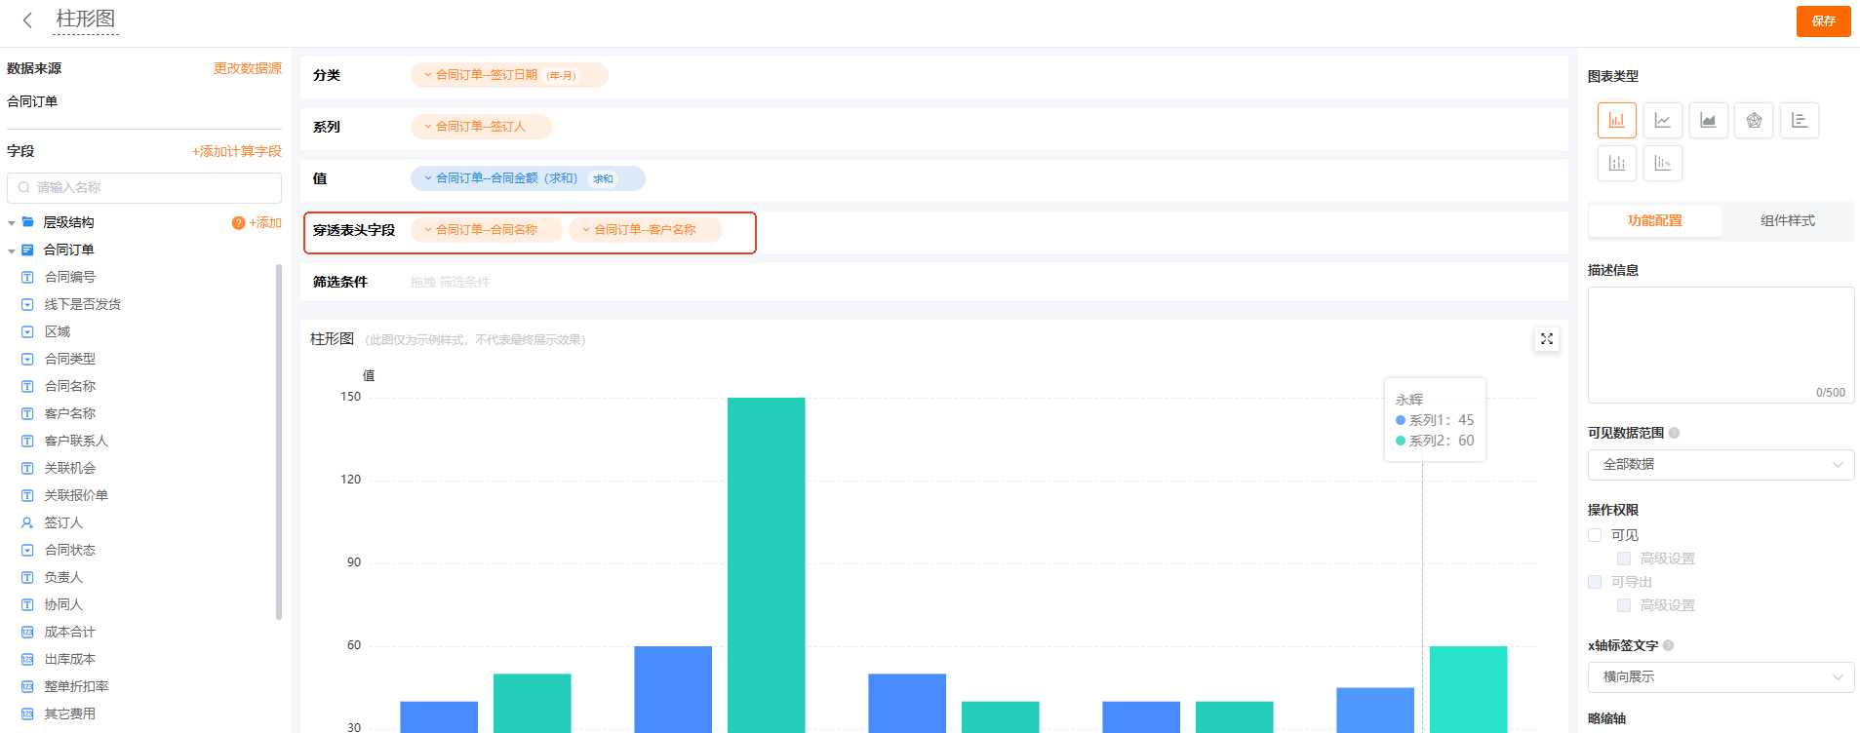Viewport: 1860px width, 733px height.
Task: Switch to the 组件样式 tab
Action: 1787,221
